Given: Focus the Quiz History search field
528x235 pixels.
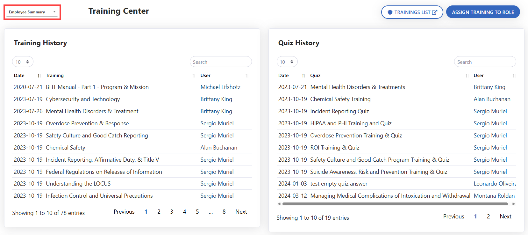Looking at the screenshot, I should 485,62.
